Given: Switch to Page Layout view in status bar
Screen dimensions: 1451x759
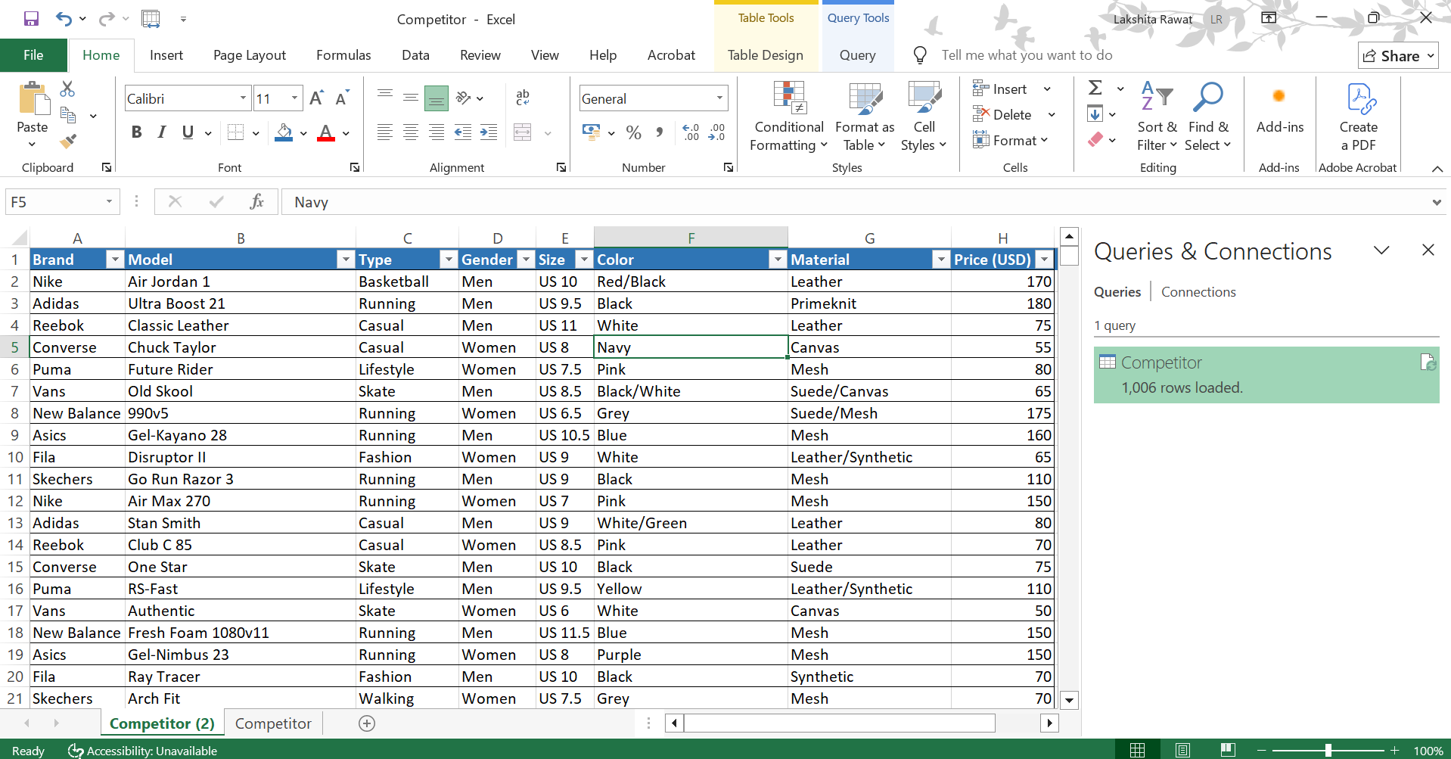Looking at the screenshot, I should point(1182,750).
